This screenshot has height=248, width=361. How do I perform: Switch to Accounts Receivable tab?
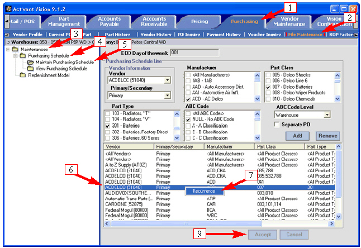pyautogui.click(x=154, y=21)
